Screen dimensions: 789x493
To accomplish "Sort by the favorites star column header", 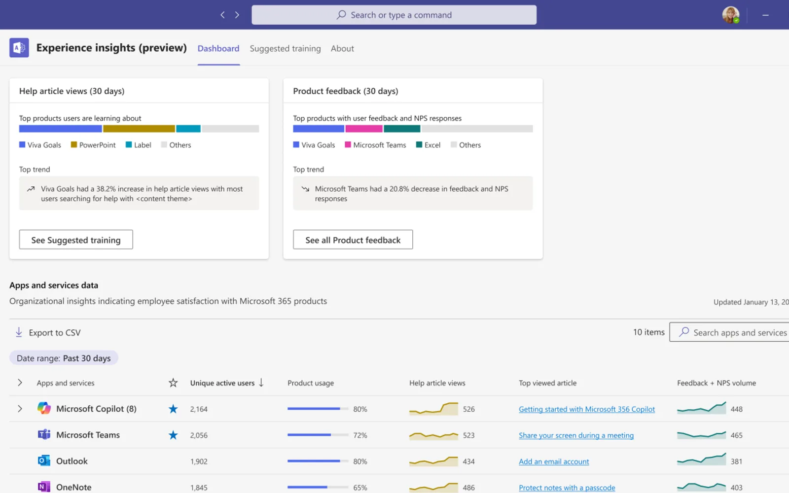I will click(173, 383).
